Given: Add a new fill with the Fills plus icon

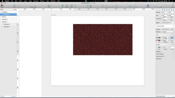Looking at the screenshot, I should 174,35.
